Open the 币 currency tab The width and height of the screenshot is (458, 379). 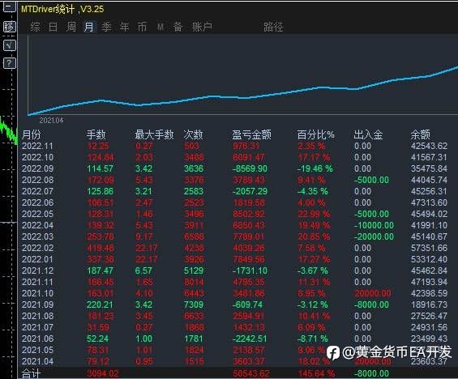click(142, 27)
